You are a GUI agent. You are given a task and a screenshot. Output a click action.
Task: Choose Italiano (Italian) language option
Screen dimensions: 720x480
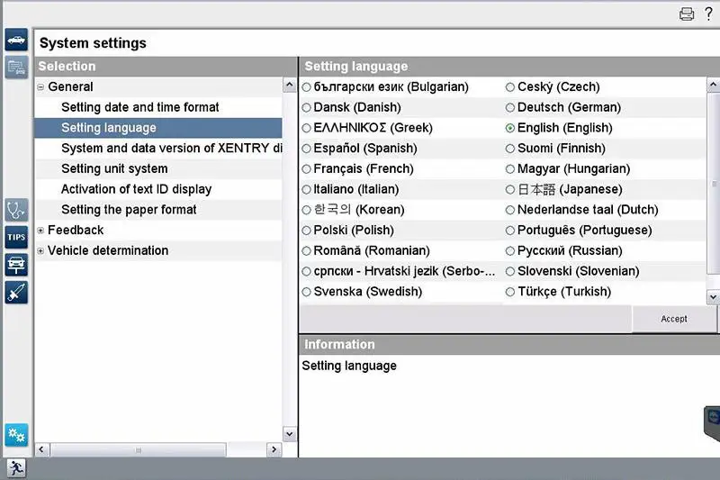(306, 189)
